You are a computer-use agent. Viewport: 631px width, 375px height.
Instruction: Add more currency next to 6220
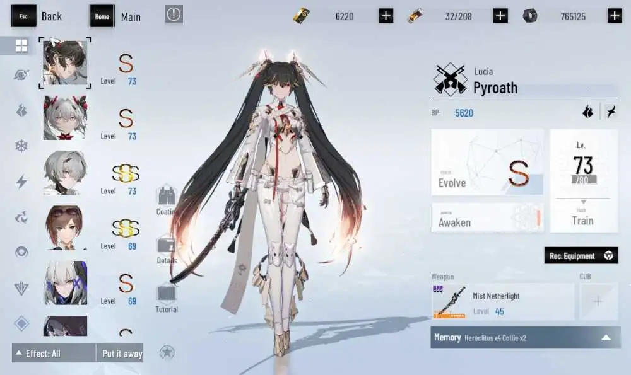(x=386, y=16)
